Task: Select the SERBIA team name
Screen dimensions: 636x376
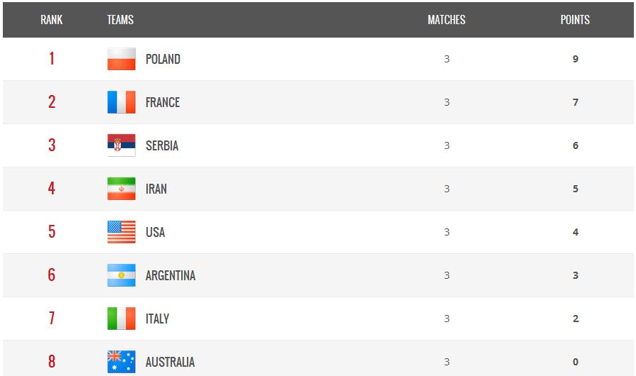Action: coord(162,145)
